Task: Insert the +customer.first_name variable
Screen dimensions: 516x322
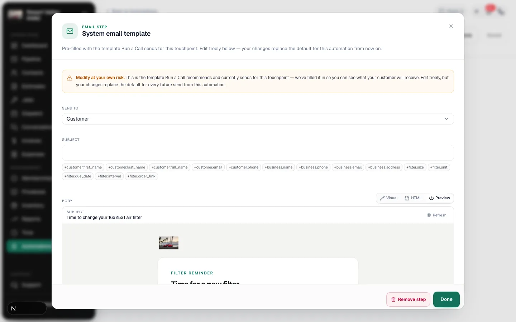Action: (83, 167)
